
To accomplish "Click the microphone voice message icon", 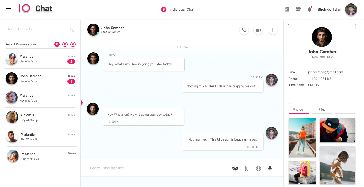I will [270, 169].
